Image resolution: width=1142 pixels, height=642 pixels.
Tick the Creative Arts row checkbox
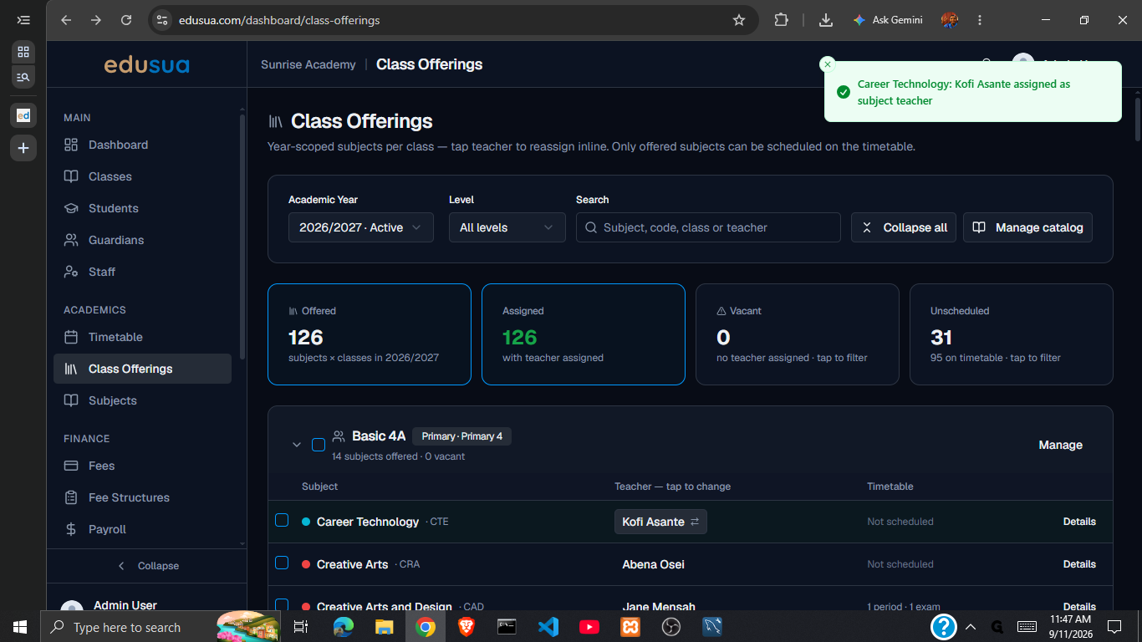click(x=282, y=563)
